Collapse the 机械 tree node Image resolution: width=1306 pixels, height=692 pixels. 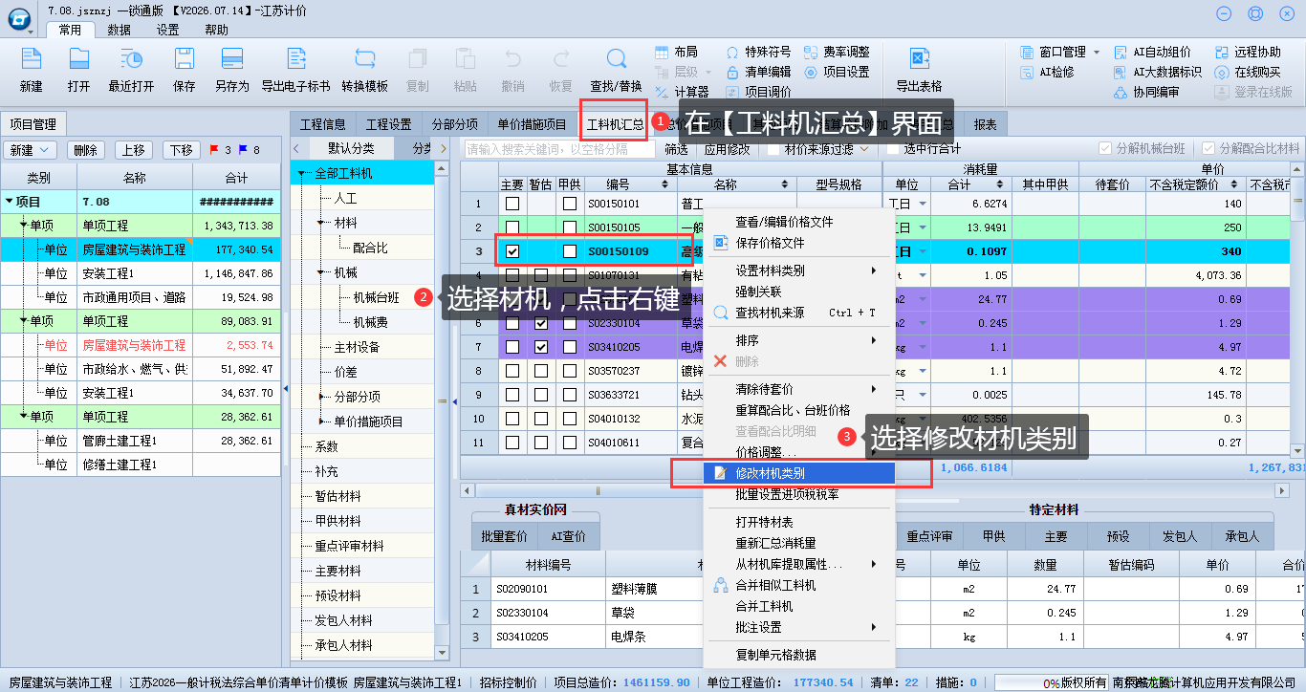click(322, 272)
